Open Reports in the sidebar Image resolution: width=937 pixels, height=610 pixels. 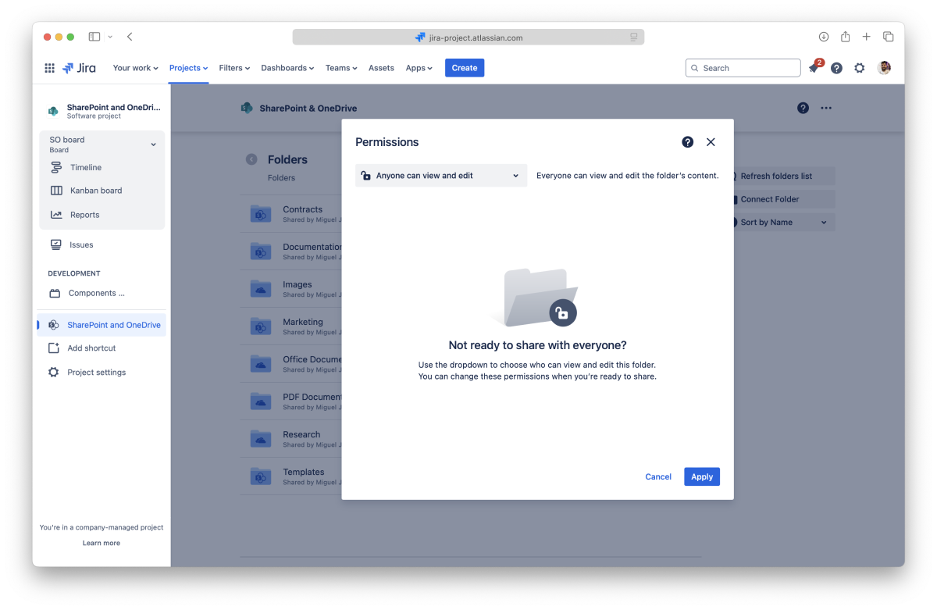[x=84, y=215]
